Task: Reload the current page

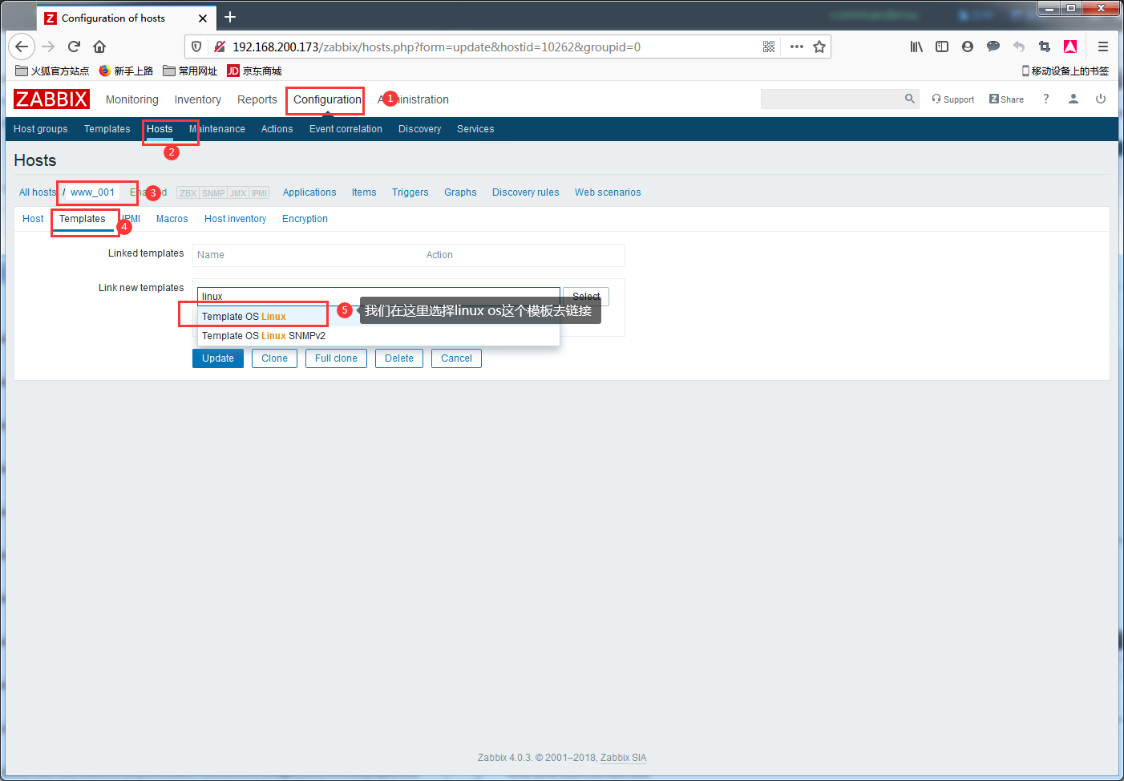Action: pos(74,47)
